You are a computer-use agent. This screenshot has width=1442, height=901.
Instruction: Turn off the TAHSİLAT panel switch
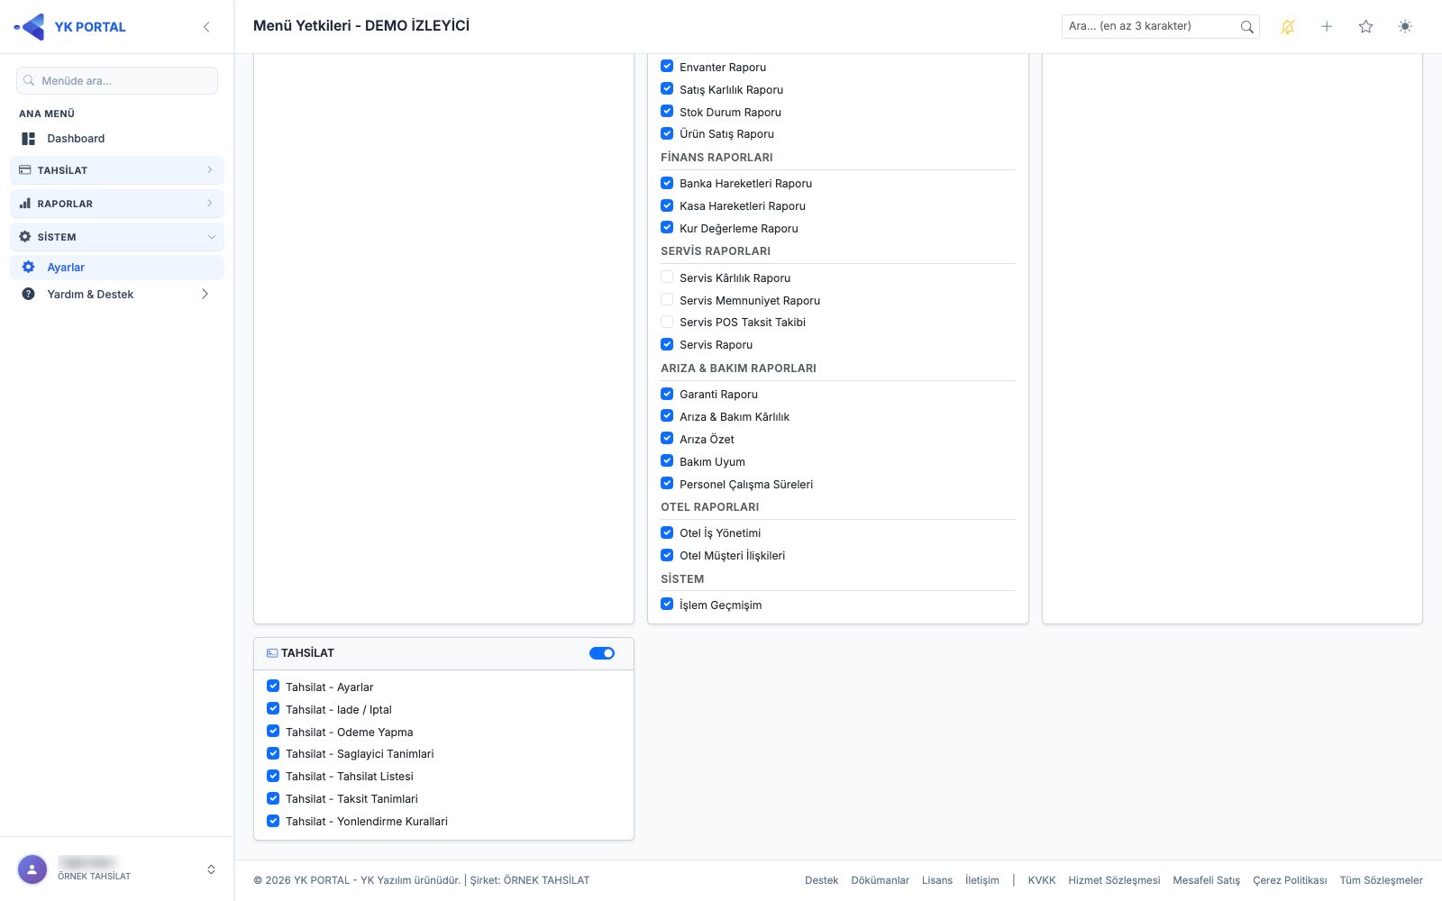tap(602, 653)
